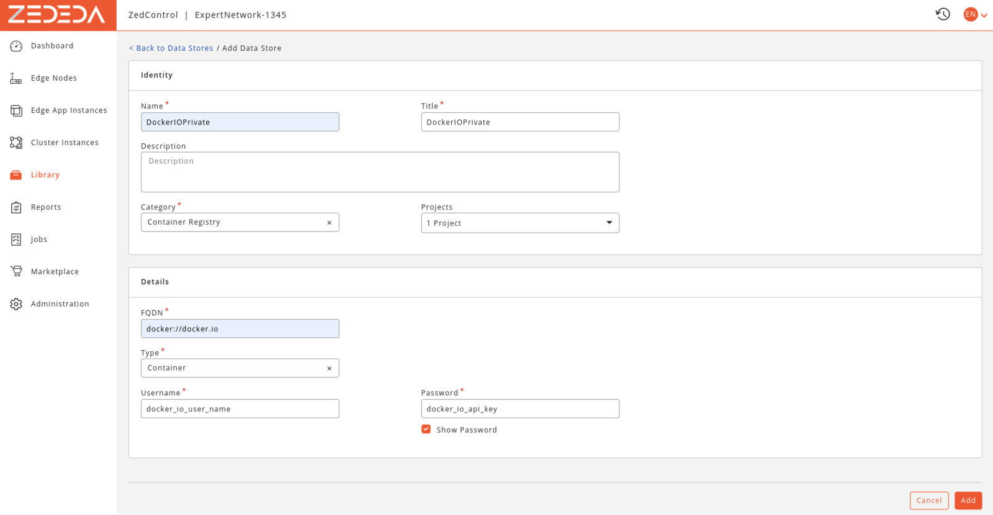
Task: Click the Identity section heading
Action: pyautogui.click(x=156, y=75)
